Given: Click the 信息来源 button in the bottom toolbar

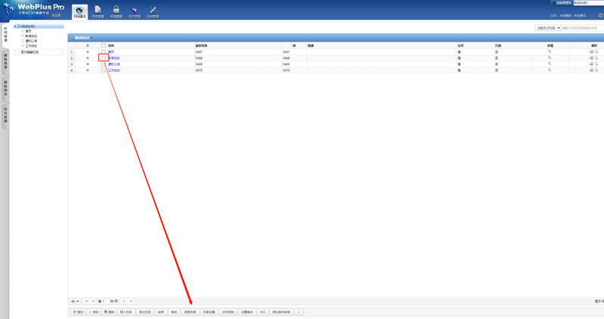Looking at the screenshot, I should click(190, 311).
